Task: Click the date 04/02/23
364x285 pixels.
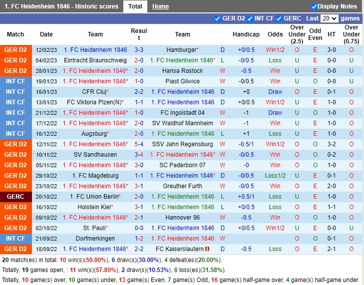Action: (46, 60)
